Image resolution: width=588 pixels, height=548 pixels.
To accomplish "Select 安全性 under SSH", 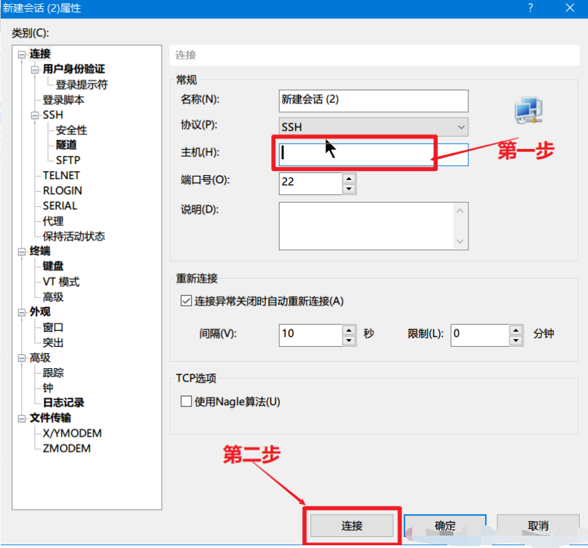I will coord(71,130).
